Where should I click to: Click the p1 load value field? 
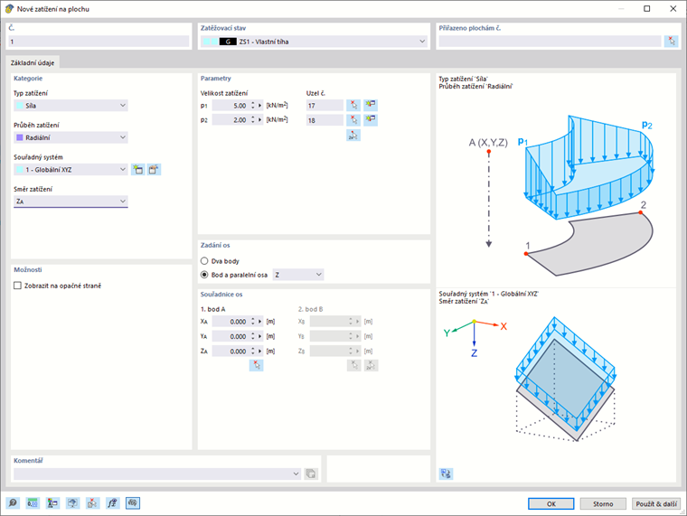click(231, 106)
